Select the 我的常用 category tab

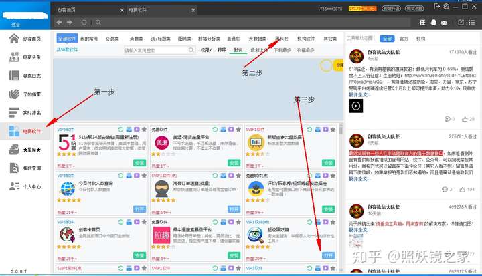(89, 39)
